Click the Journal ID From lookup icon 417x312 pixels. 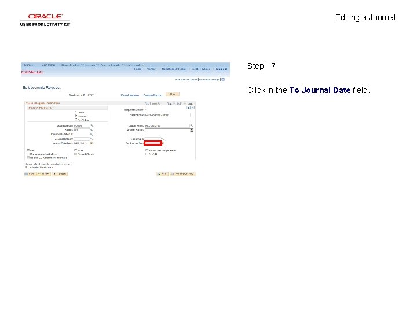[x=92, y=139]
